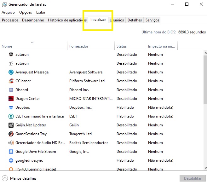The height and width of the screenshot is (185, 207).
Task: Click the ESET command line interface icon
Action: 11,116
